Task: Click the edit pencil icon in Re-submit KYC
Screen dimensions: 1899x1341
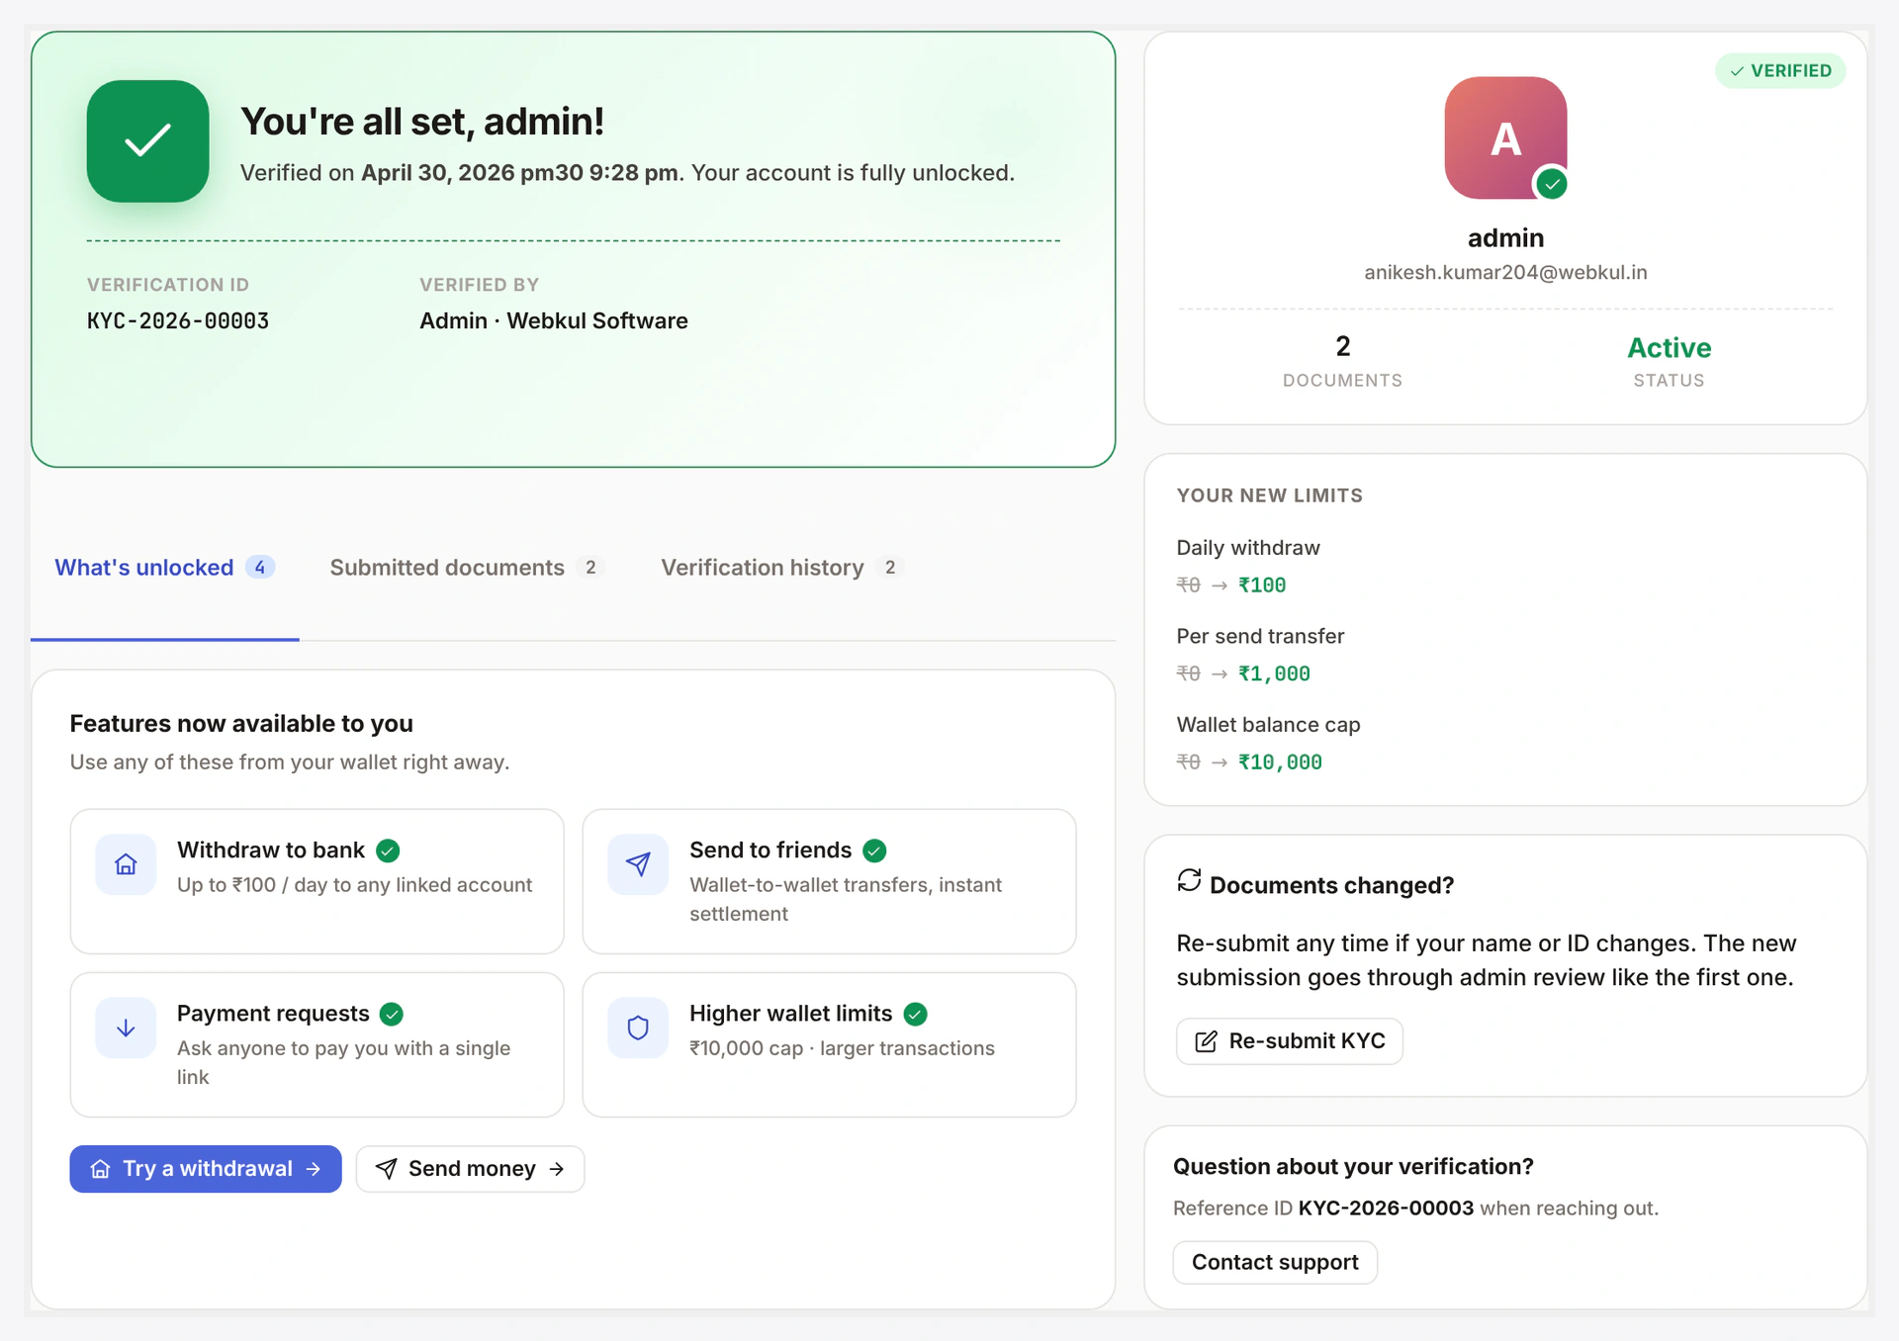Action: [1206, 1041]
